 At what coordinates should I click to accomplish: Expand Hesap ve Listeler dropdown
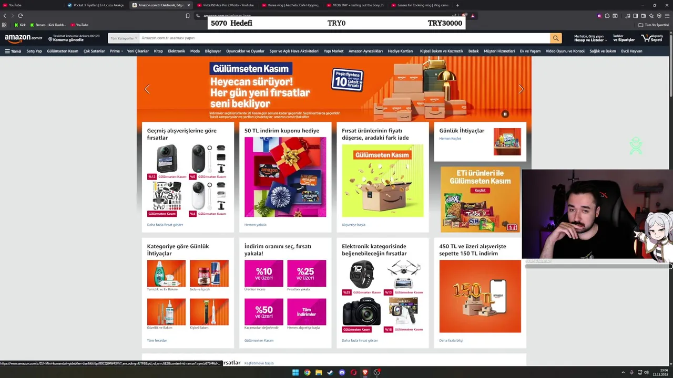(590, 38)
